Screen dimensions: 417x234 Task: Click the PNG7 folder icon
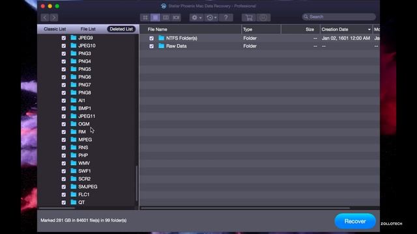74,84
